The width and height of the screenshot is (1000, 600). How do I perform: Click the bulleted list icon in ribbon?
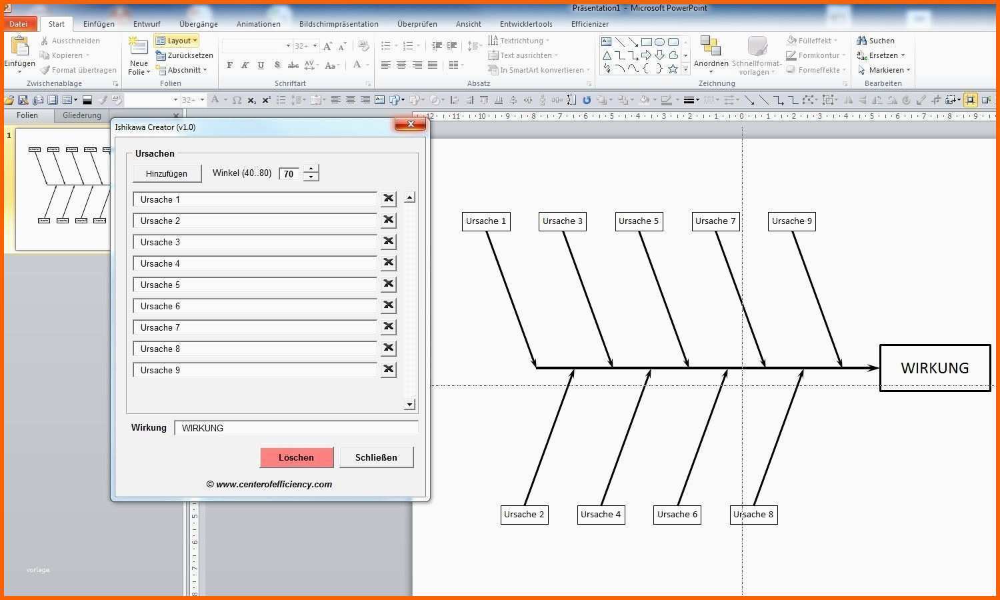[386, 46]
